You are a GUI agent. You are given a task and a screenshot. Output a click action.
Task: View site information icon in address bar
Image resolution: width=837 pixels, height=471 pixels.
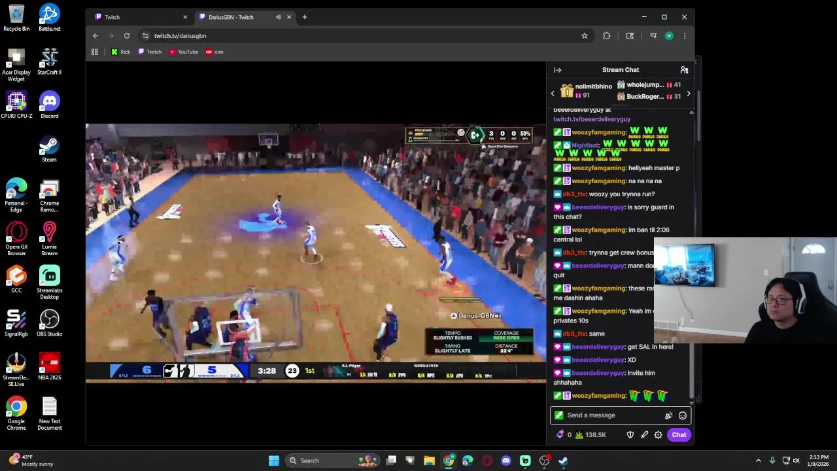(x=145, y=36)
